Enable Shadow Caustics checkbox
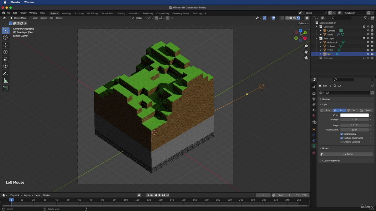 (342, 142)
